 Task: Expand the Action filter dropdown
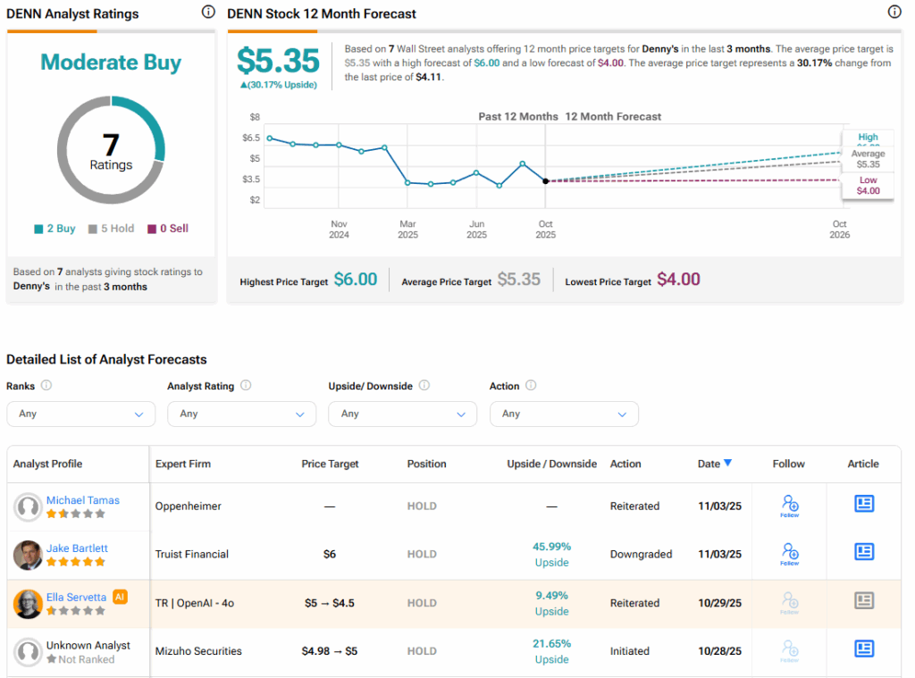point(564,414)
